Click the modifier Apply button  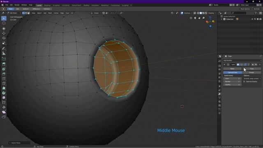point(232,69)
